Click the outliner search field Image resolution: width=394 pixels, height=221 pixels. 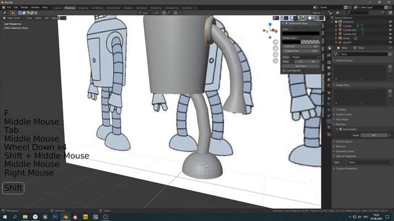click(358, 12)
